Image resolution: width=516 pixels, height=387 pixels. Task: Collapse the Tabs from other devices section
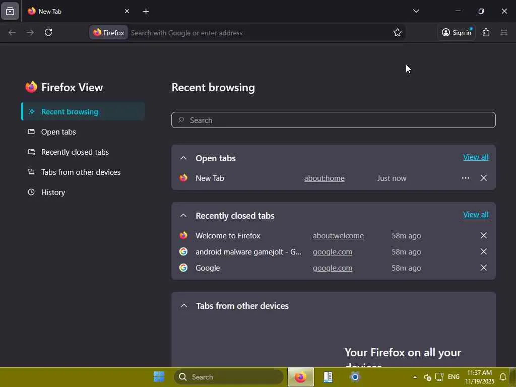(x=184, y=306)
